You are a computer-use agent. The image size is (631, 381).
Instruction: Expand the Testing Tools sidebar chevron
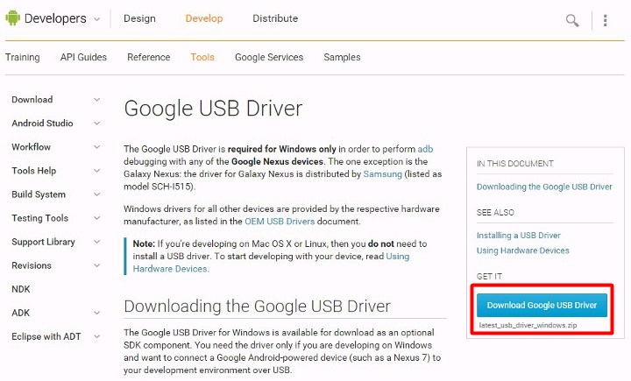(97, 218)
